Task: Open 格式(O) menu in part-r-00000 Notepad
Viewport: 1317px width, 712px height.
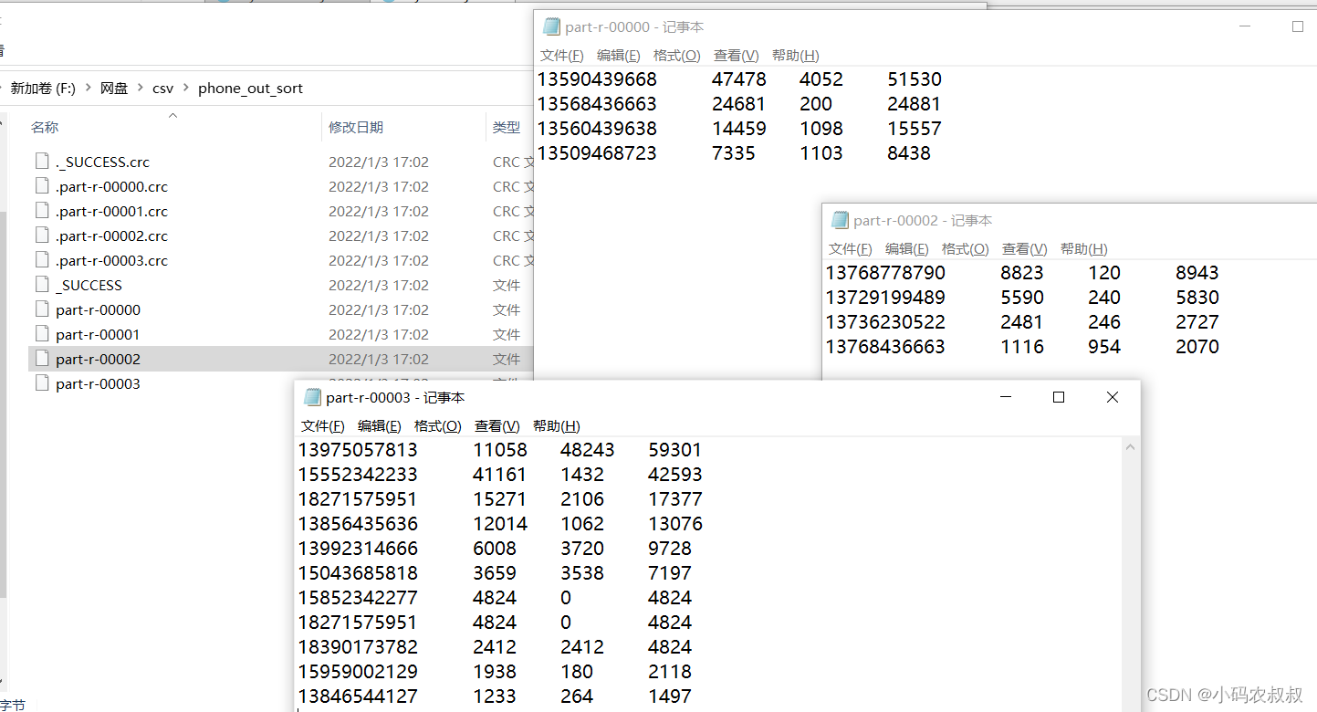Action: pos(676,56)
